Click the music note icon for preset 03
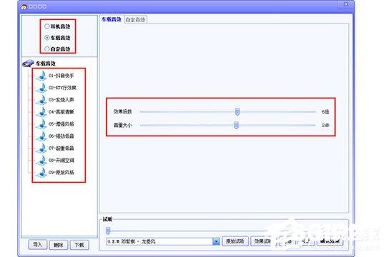 click(x=41, y=100)
